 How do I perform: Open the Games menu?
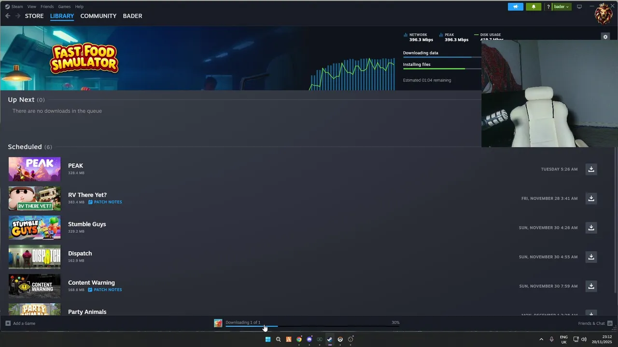point(64,7)
